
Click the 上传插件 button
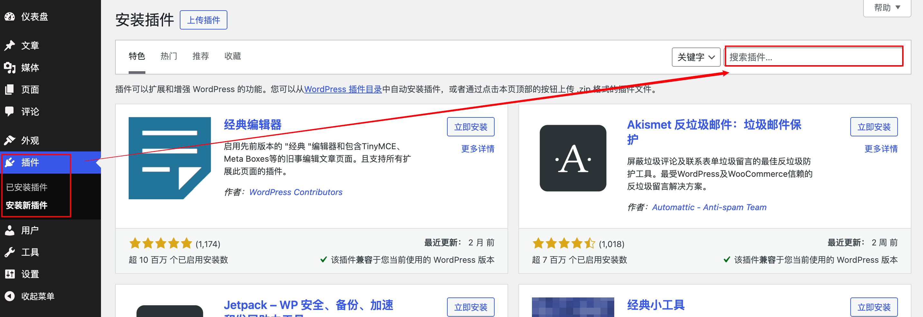204,20
